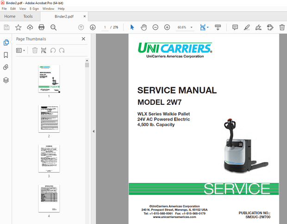Select page 3 thumbnail

(49, 159)
